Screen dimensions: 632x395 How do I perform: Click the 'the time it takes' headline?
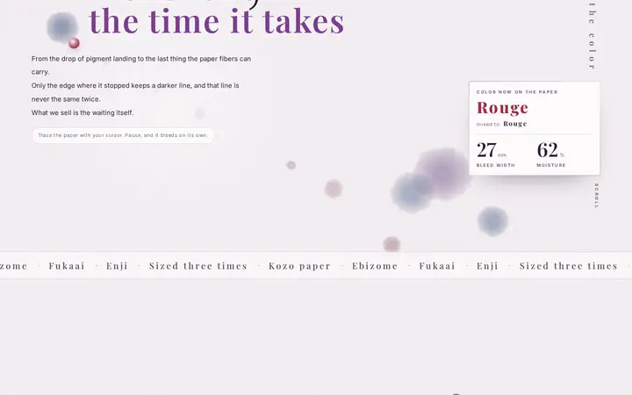pos(217,21)
